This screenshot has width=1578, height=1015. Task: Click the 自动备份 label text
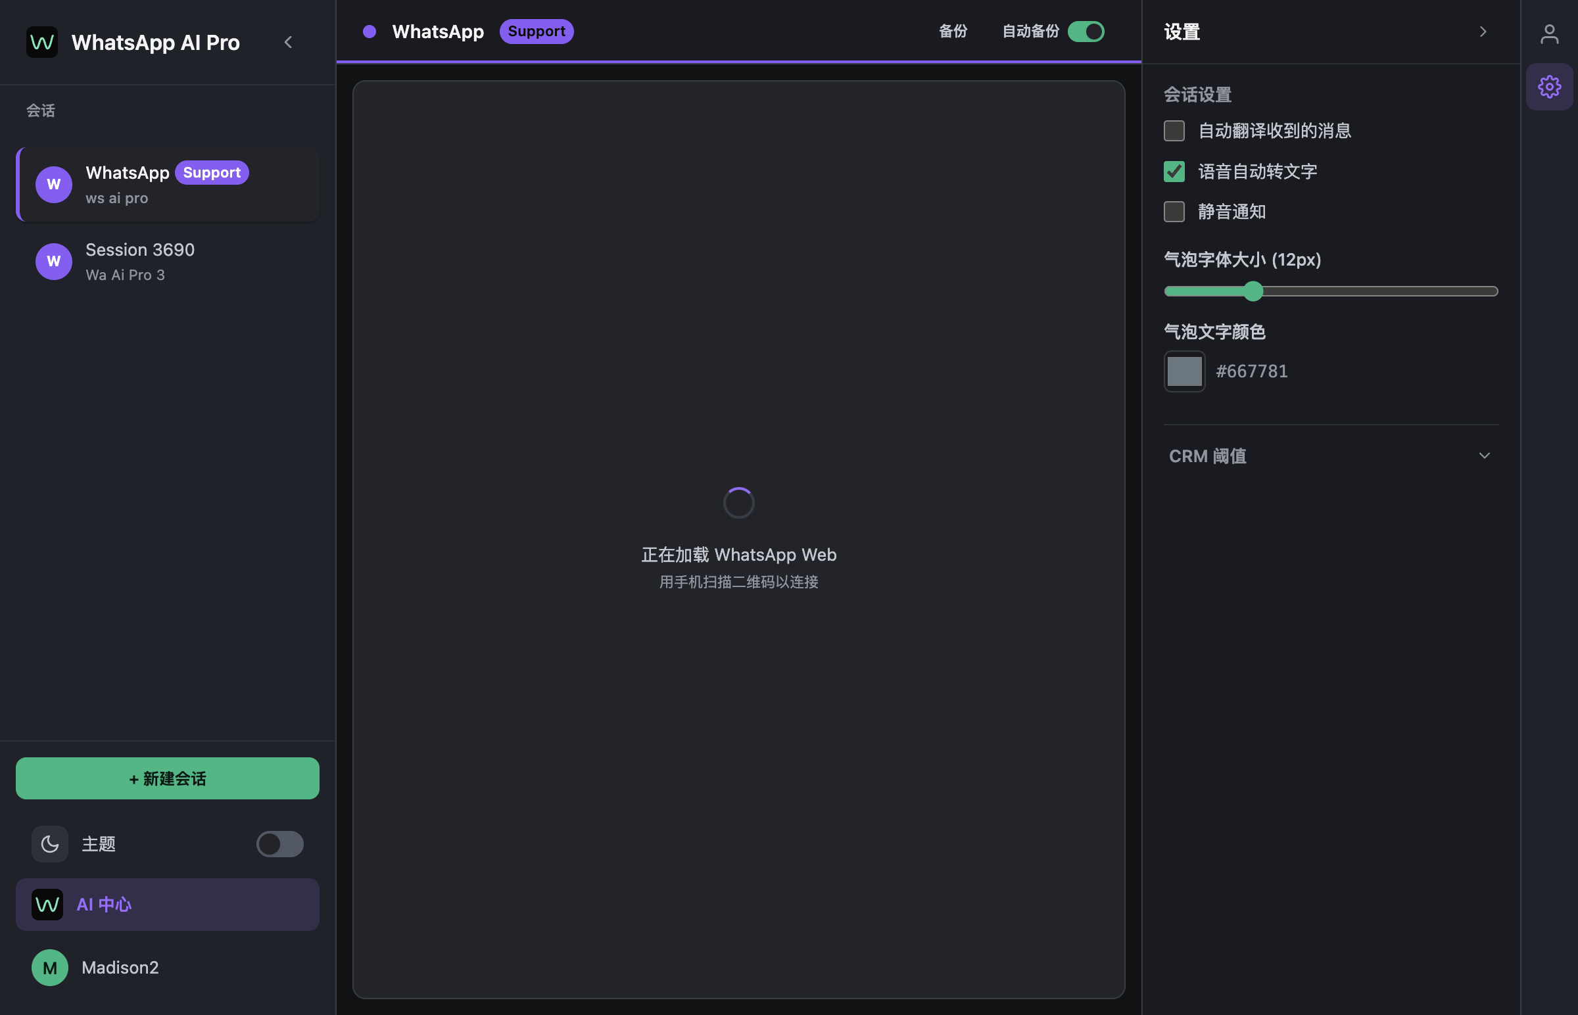[1031, 32]
